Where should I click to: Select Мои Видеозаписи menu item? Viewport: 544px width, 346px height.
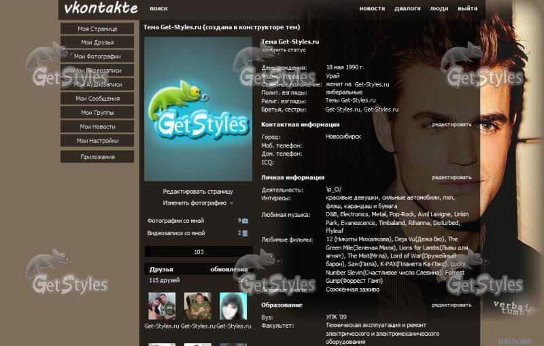click(x=97, y=71)
